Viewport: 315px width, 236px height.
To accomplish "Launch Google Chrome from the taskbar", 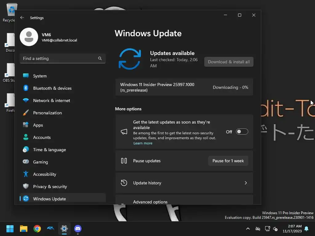I will 37,229.
